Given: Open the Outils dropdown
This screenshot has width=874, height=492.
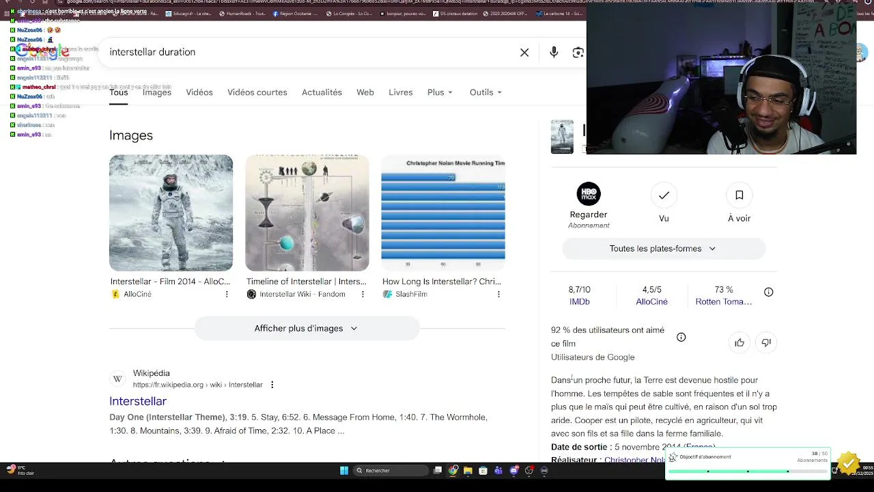Looking at the screenshot, I should [x=485, y=92].
